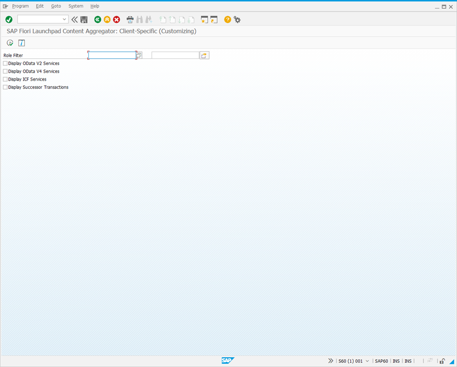Click the Execute icon below the title bar
This screenshot has height=367, width=457.
point(10,43)
